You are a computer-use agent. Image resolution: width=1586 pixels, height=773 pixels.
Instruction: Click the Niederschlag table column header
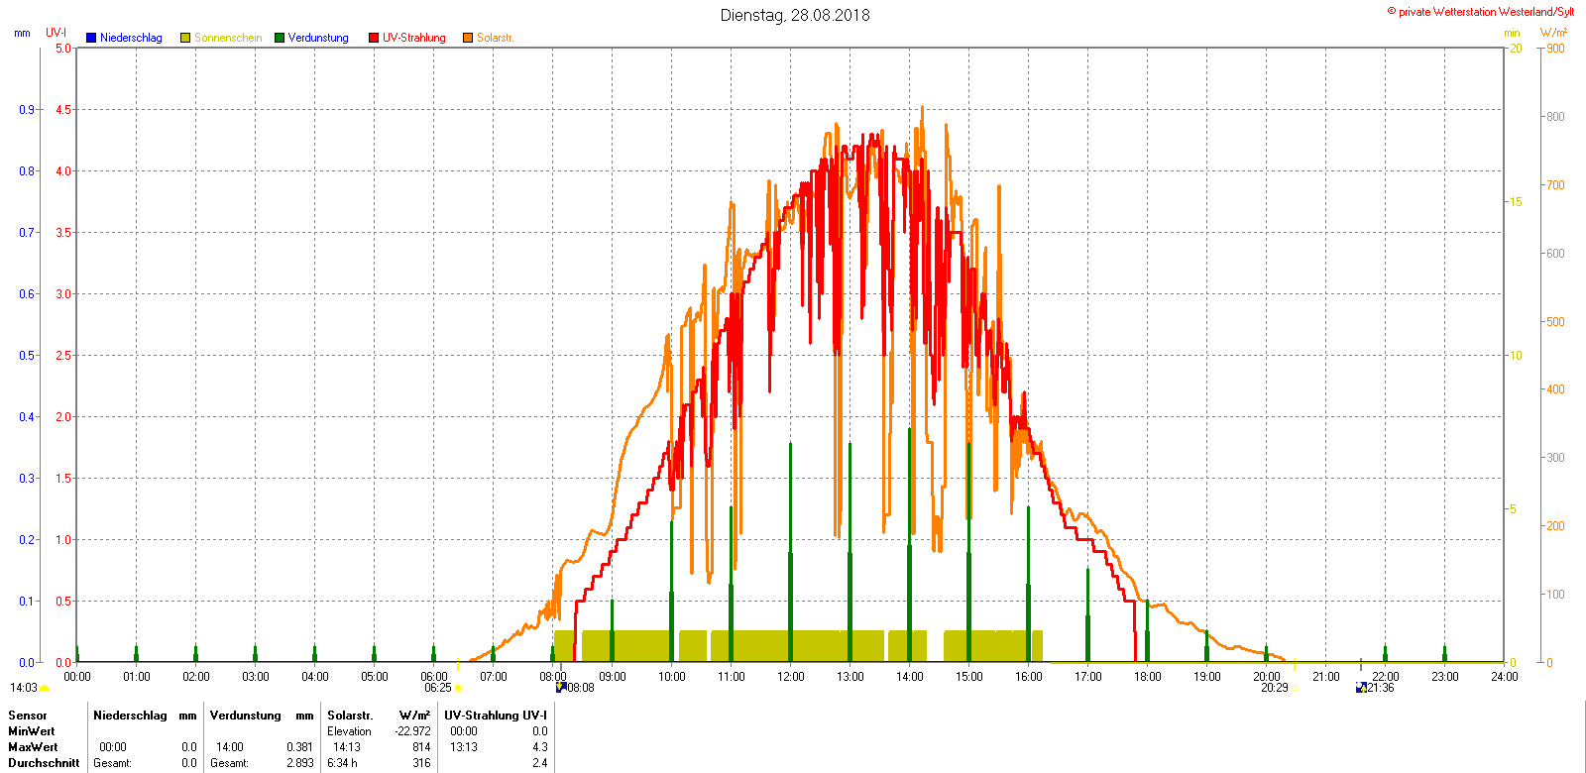point(130,716)
